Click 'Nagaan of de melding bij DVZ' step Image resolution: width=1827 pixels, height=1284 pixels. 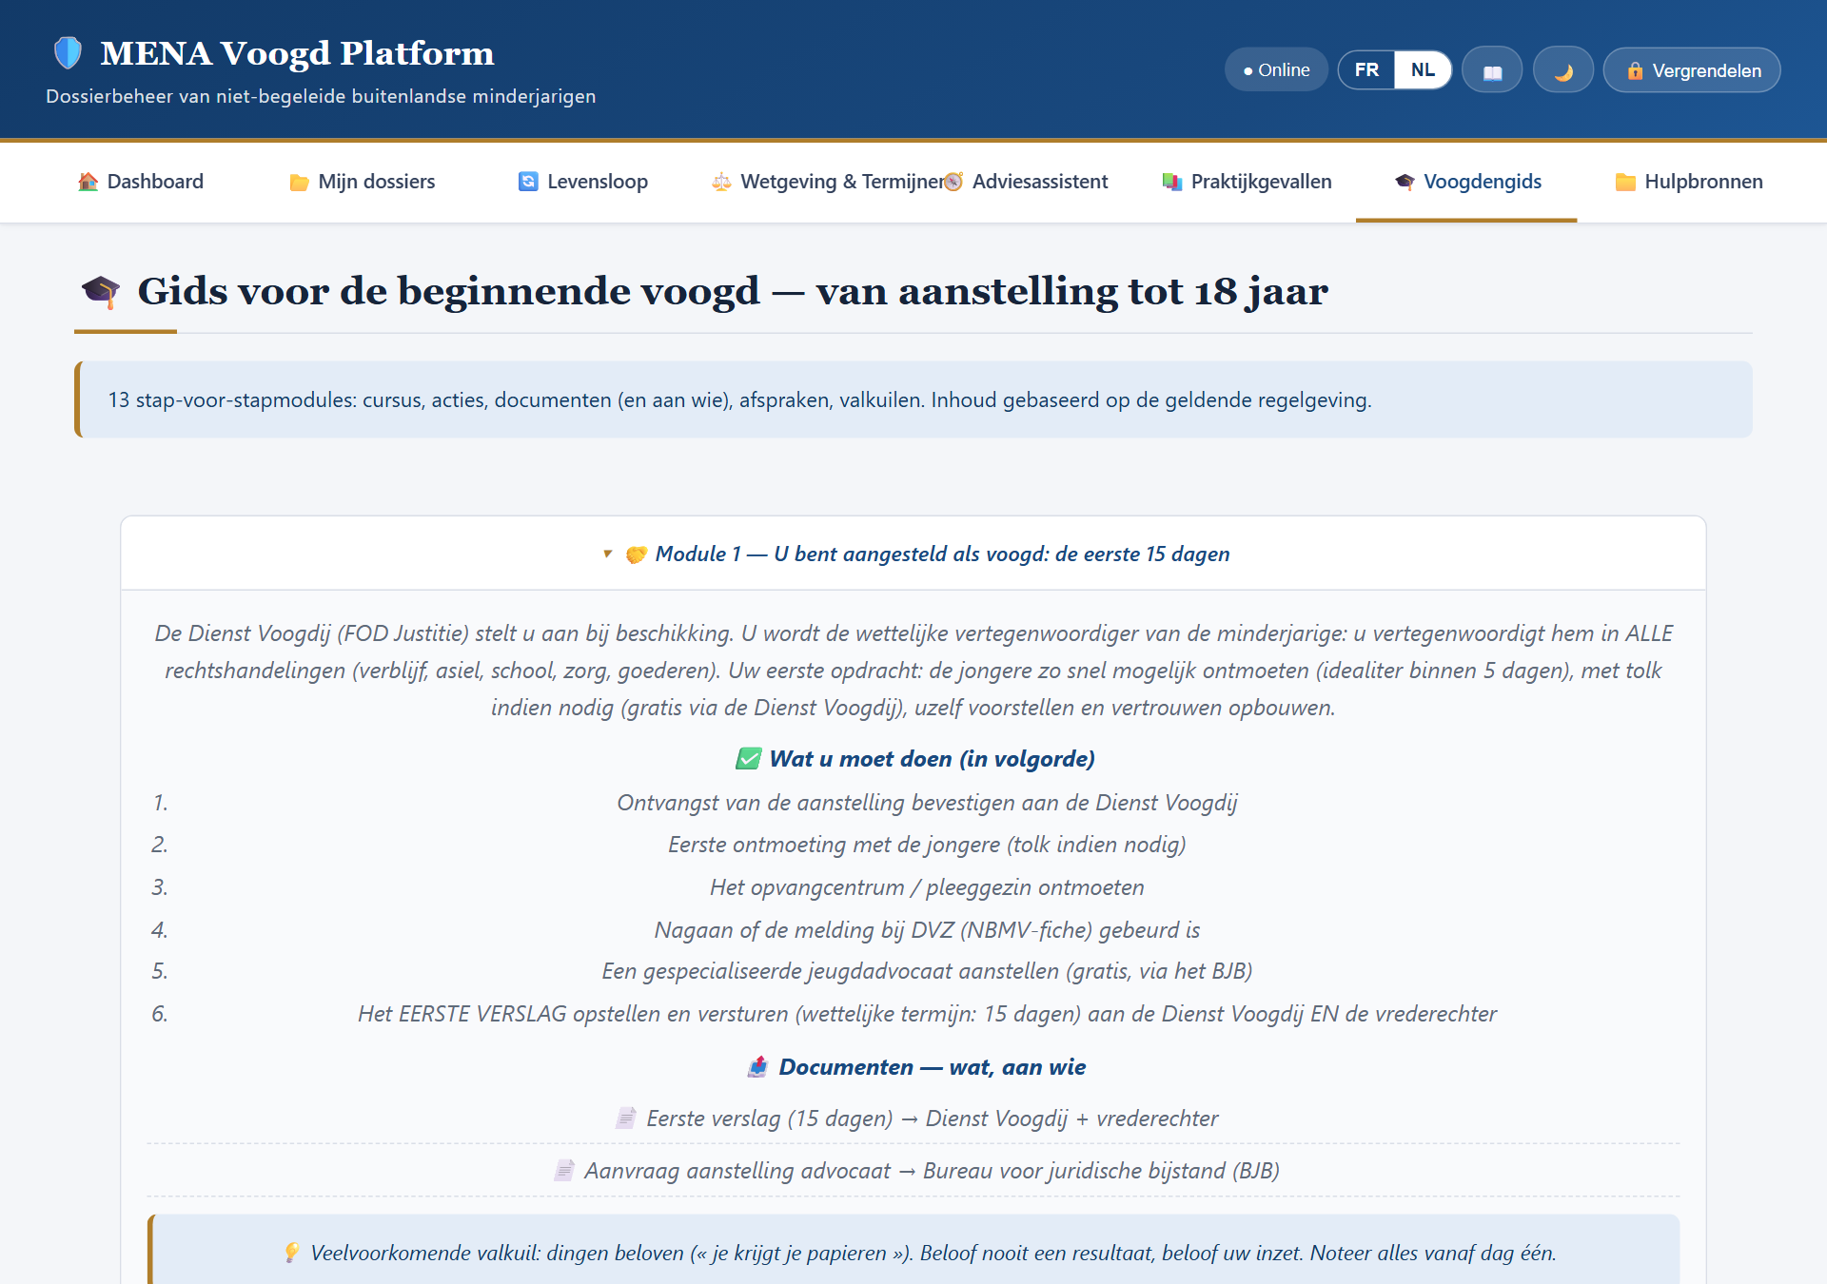click(x=927, y=930)
